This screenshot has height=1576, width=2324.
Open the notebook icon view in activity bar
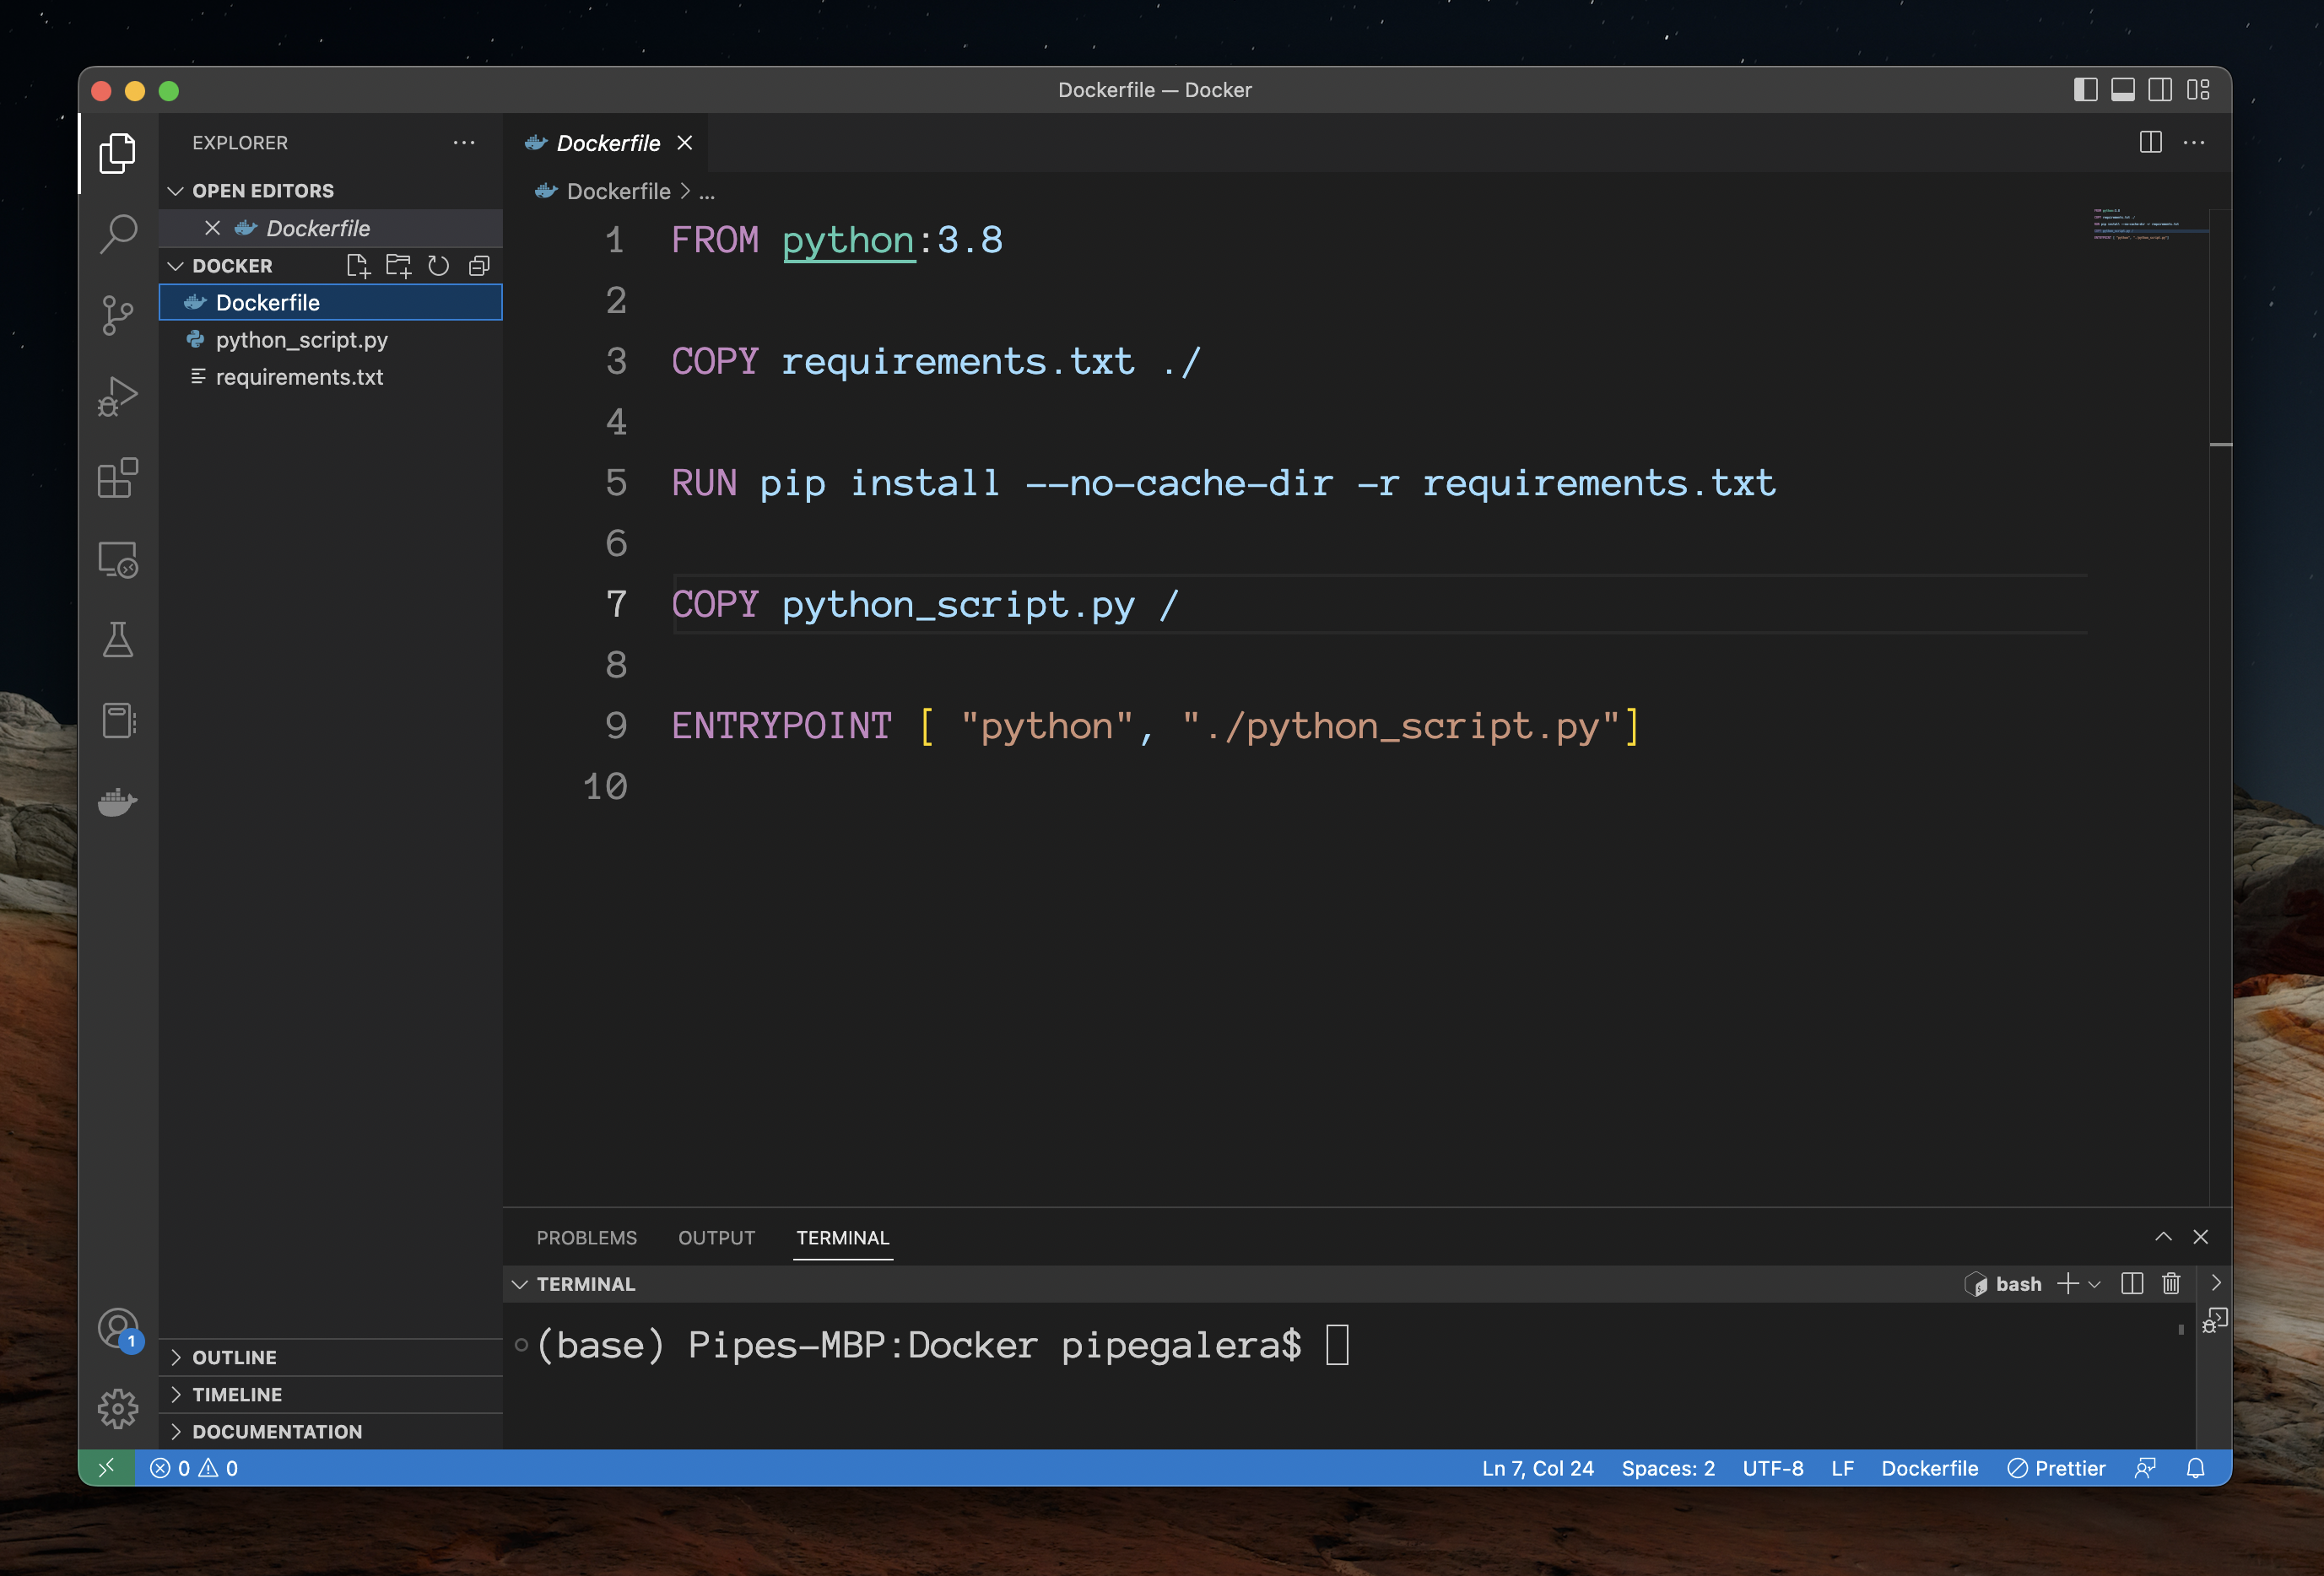pyautogui.click(x=118, y=721)
